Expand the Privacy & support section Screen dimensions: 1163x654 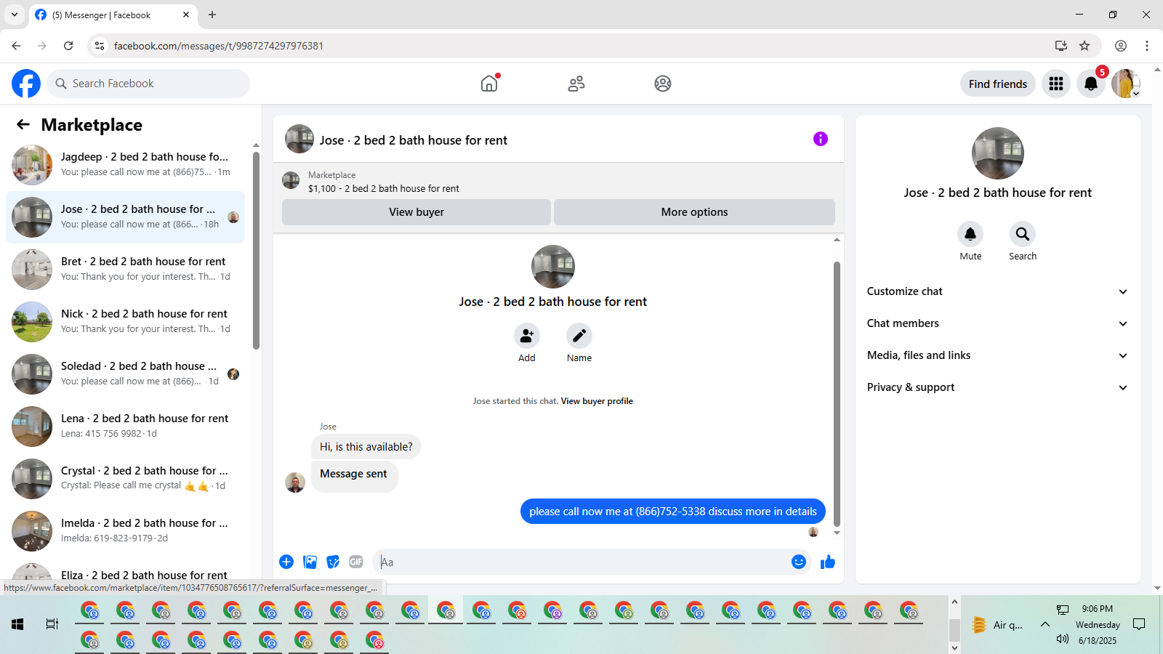tap(997, 387)
